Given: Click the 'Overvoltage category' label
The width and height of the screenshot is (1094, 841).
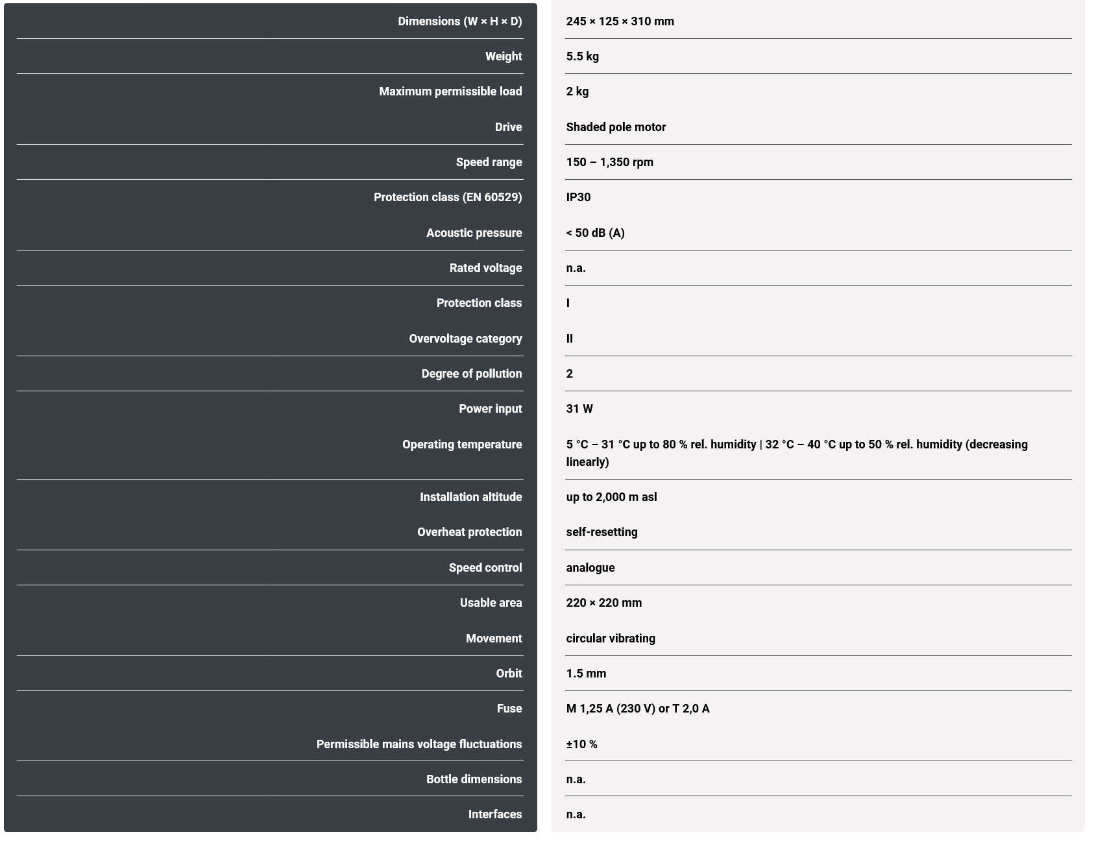Looking at the screenshot, I should 465,339.
